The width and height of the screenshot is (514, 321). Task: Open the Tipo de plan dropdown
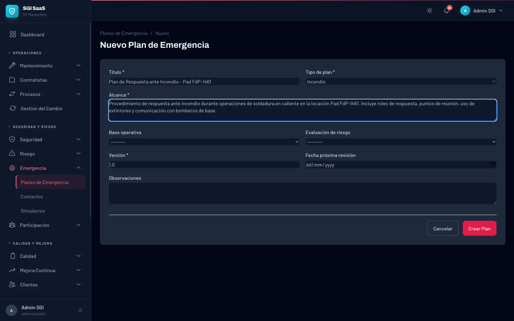click(400, 82)
